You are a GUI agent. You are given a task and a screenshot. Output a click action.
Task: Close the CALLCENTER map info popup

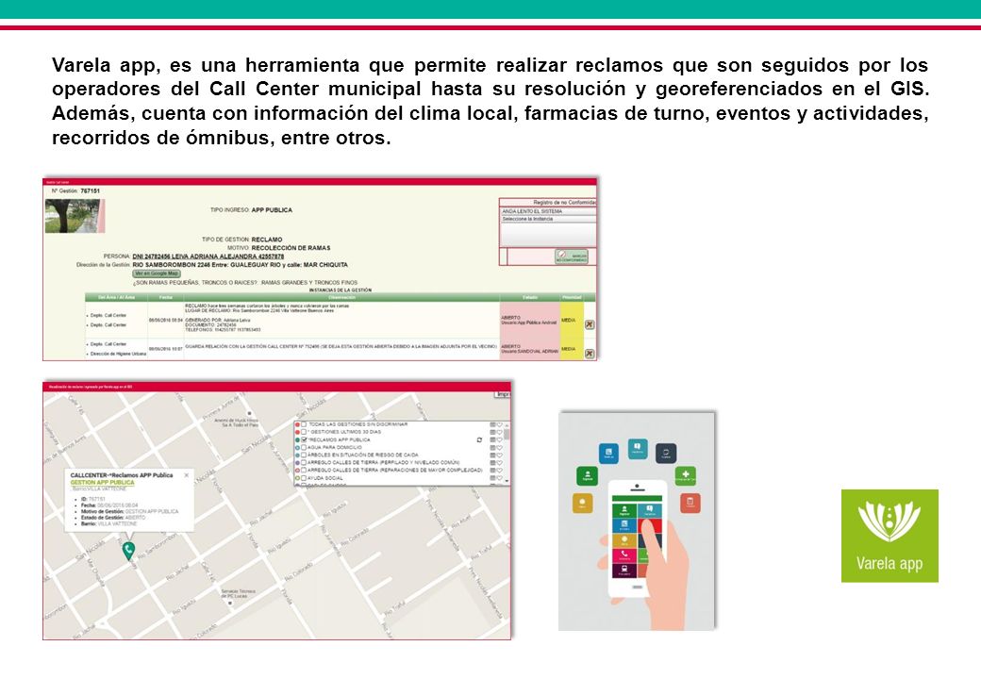[x=187, y=476]
